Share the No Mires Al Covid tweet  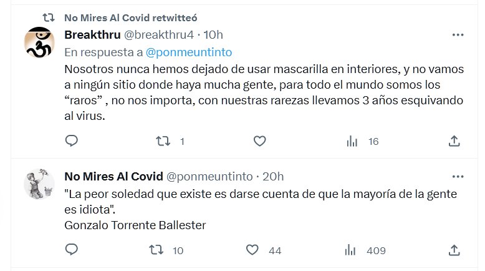[x=454, y=250]
